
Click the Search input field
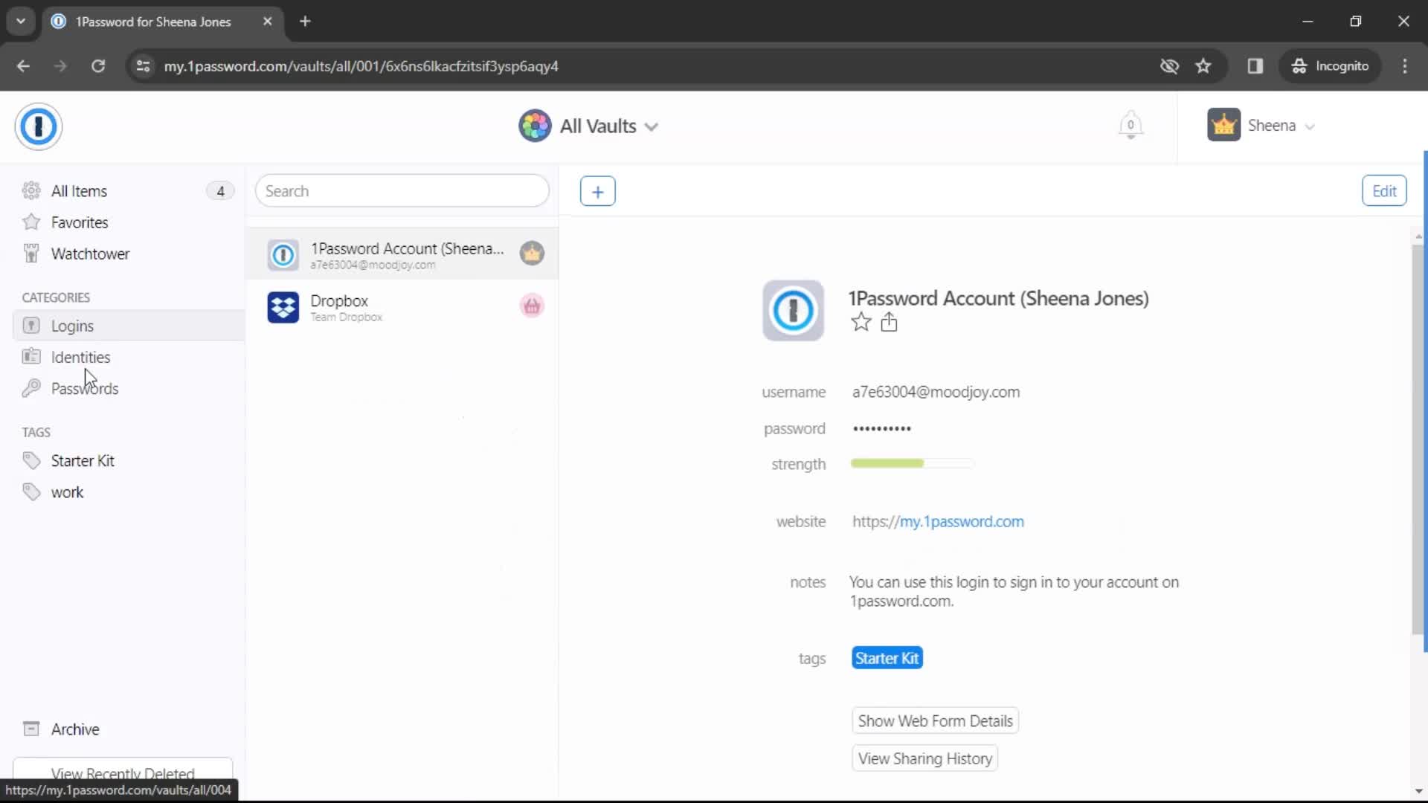402,190
